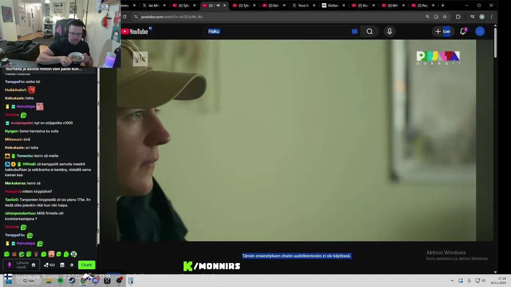Viewport: 511px width, 287px height.
Task: Switch to the Ian Mile X tab
Action: tap(154, 6)
